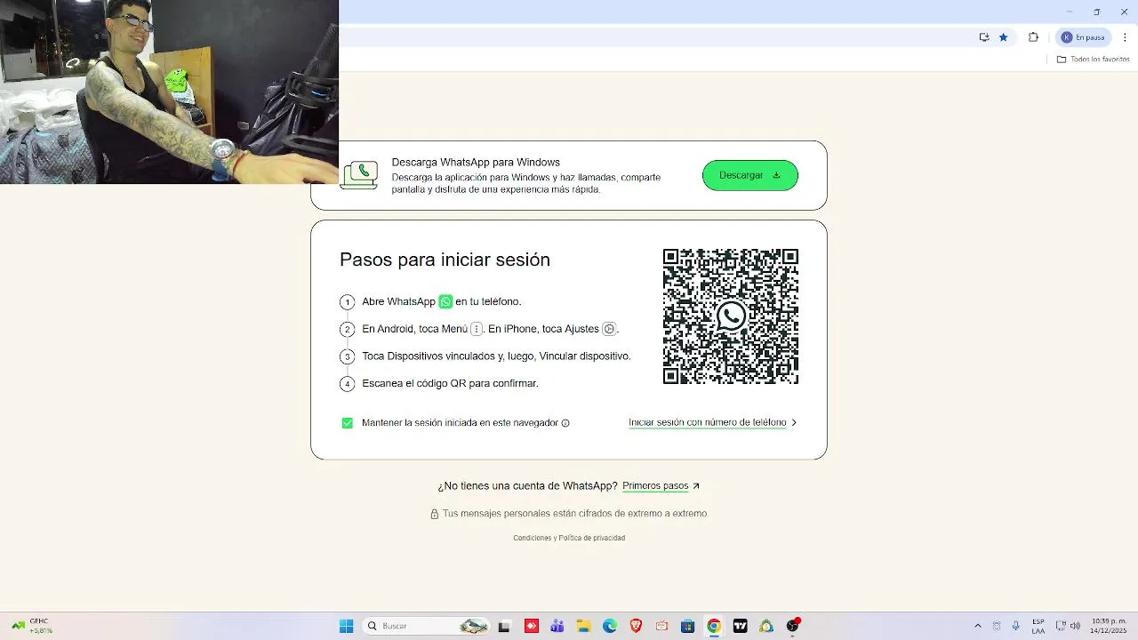The height and width of the screenshot is (640, 1138).
Task: Click step 4 Escanea el código QR text
Action: (x=450, y=384)
